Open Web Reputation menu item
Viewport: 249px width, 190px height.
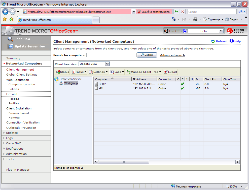[18, 80]
